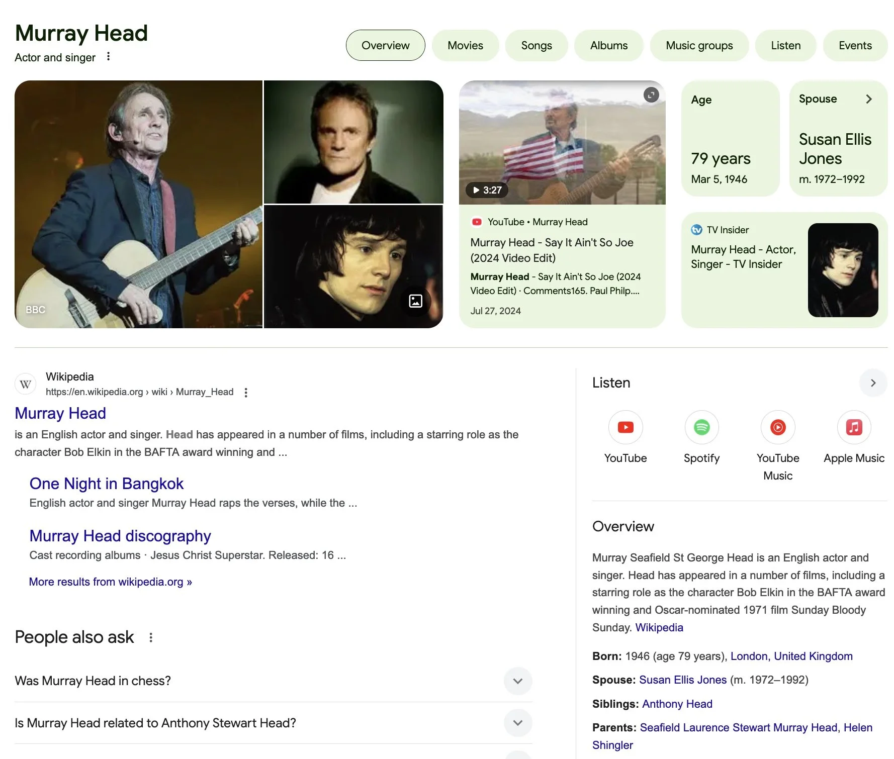Open the Age 79 years card
The height and width of the screenshot is (759, 894).
[x=730, y=138]
